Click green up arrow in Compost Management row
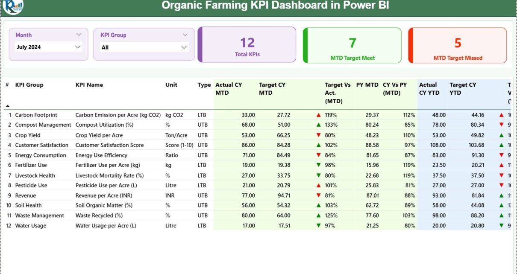 (318, 125)
